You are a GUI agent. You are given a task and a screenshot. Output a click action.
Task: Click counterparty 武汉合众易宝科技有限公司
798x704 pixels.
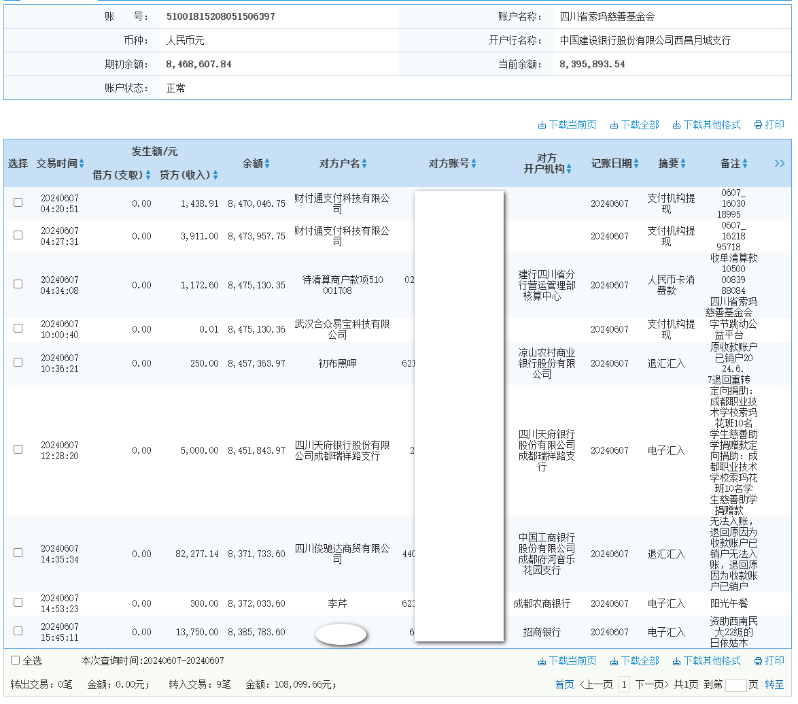(x=342, y=329)
